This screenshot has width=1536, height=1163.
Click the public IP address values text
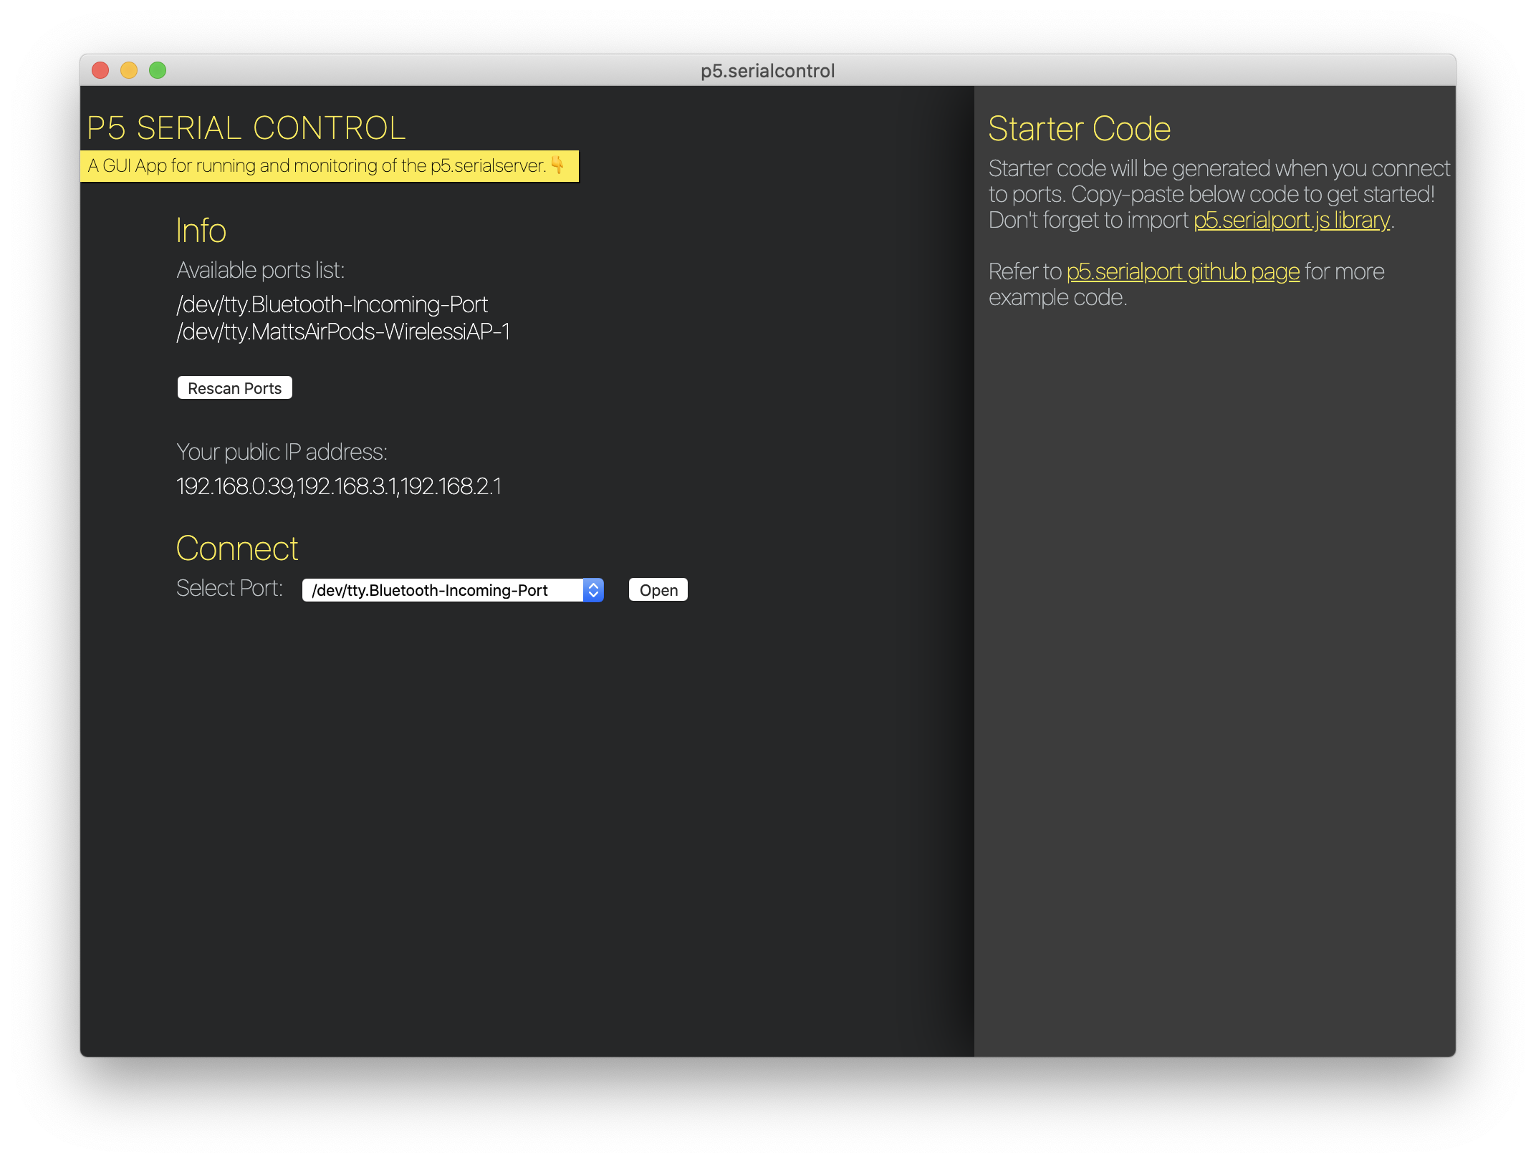[x=338, y=486]
